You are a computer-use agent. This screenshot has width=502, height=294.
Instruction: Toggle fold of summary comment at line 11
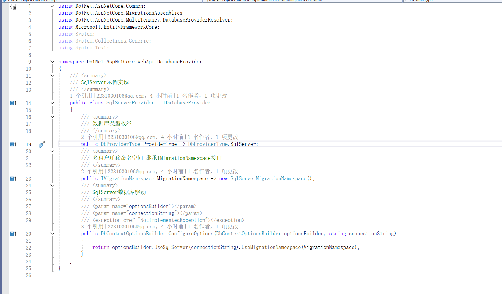coord(52,75)
